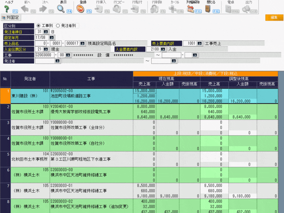The width and height of the screenshot is (284, 213).
Task: Click row 1 current 入金額 16,200,000 cell
Action: [x=168, y=101]
